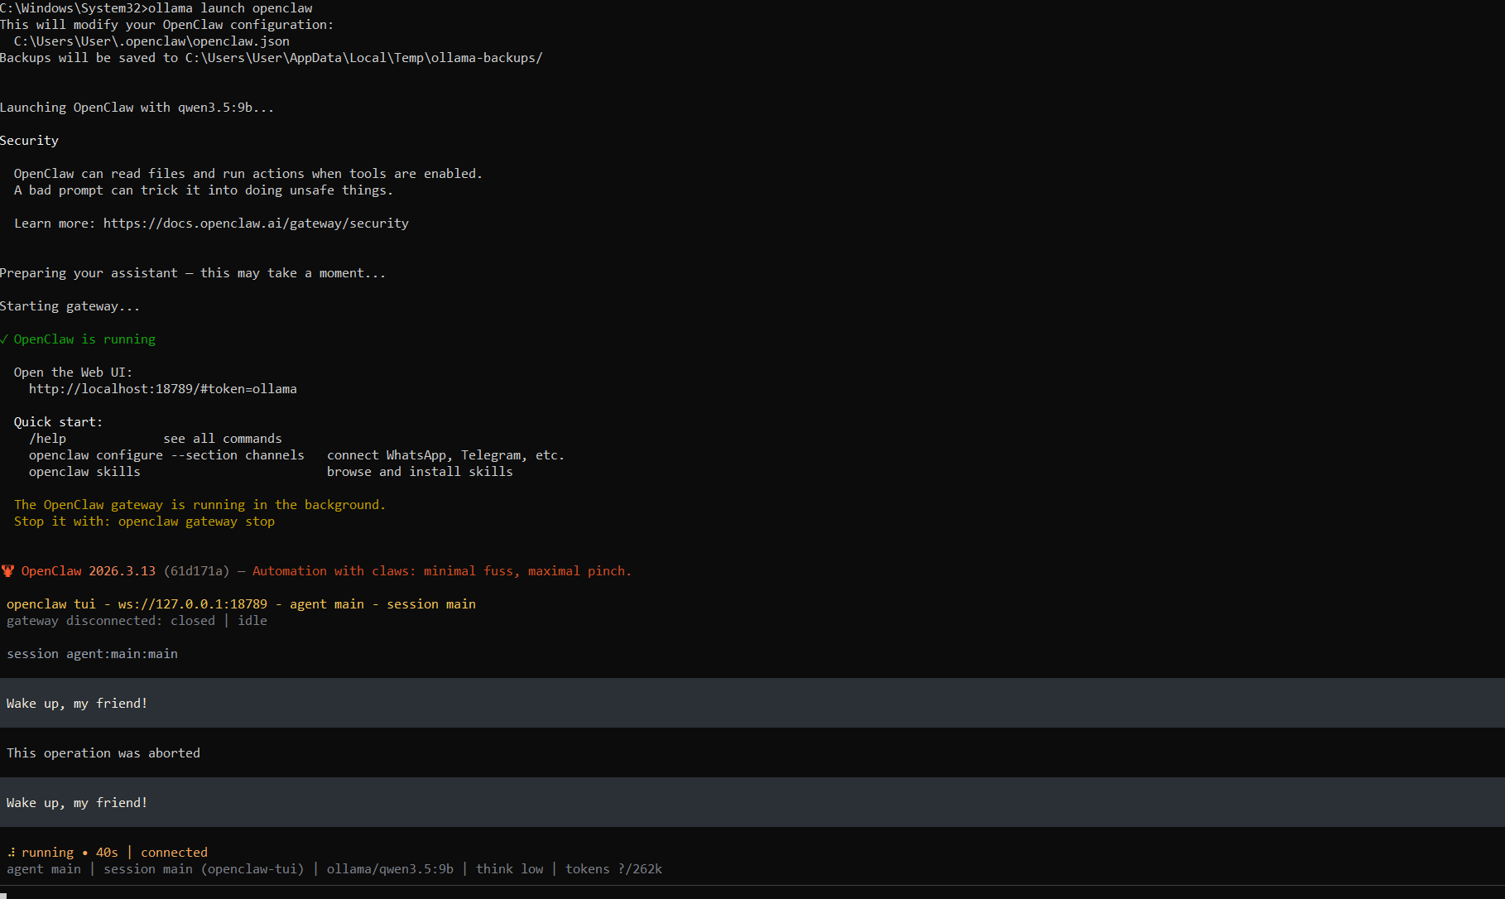
Task: Click the ws://127.0.0.1:18789 gateway address
Action: 193,604
